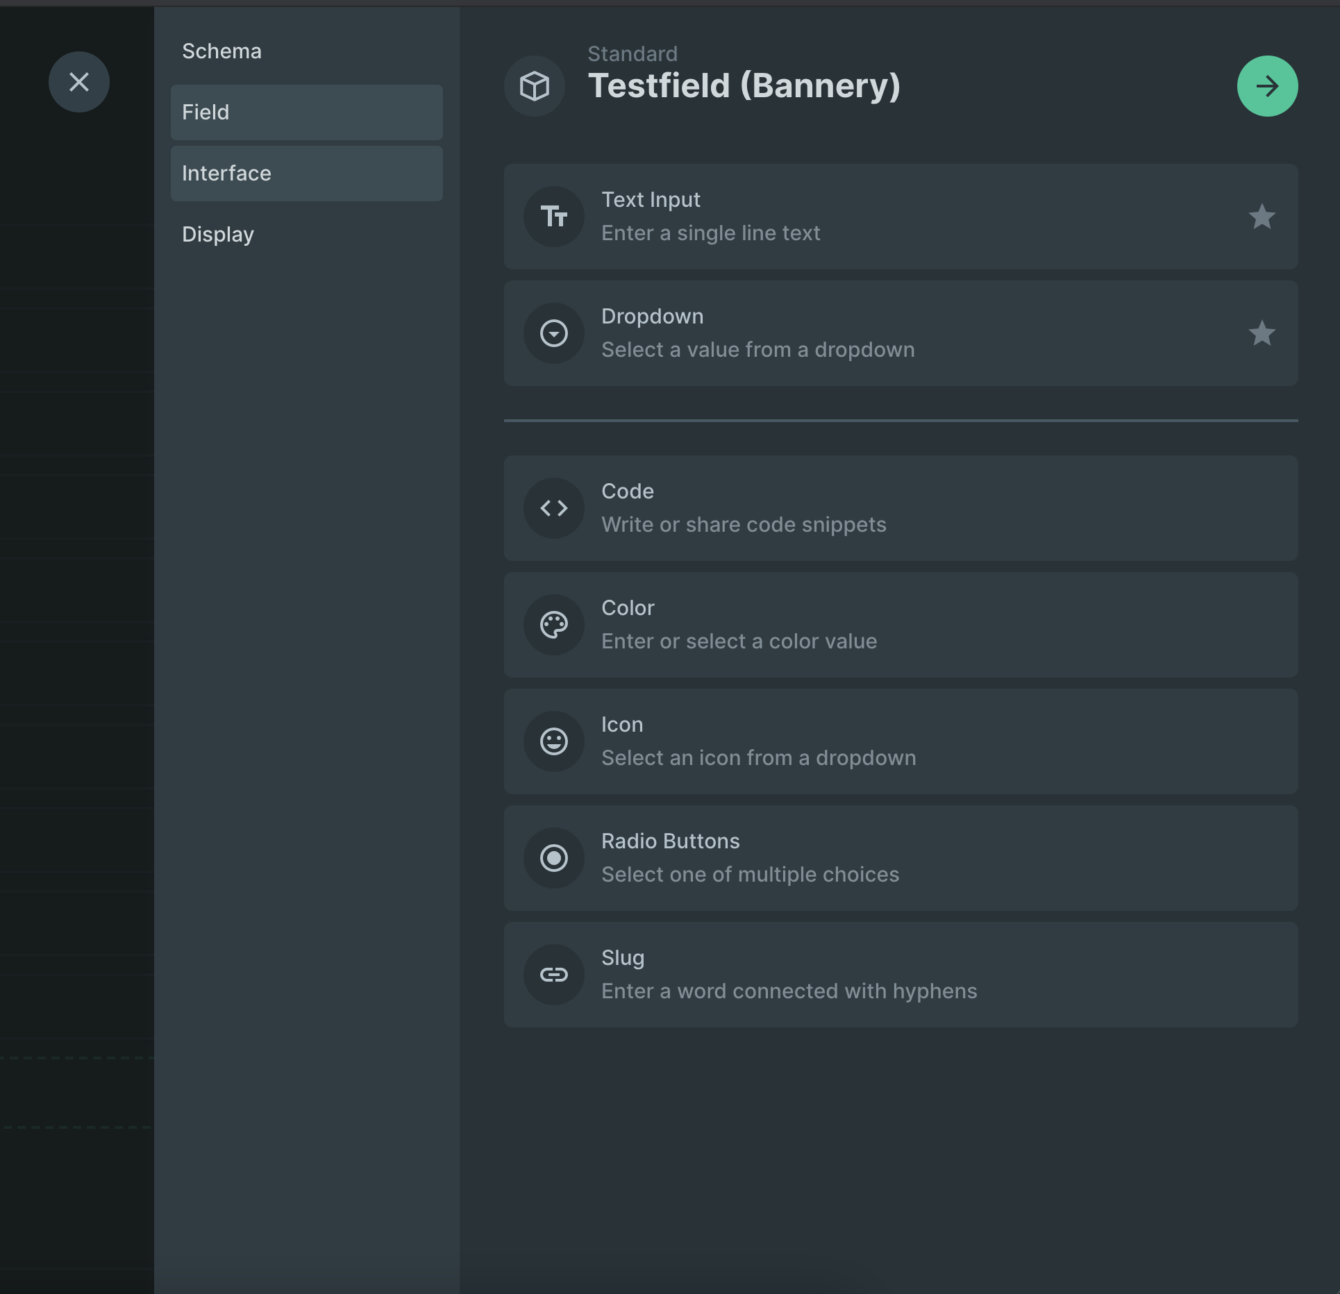Select the Slug interface option

tap(901, 974)
